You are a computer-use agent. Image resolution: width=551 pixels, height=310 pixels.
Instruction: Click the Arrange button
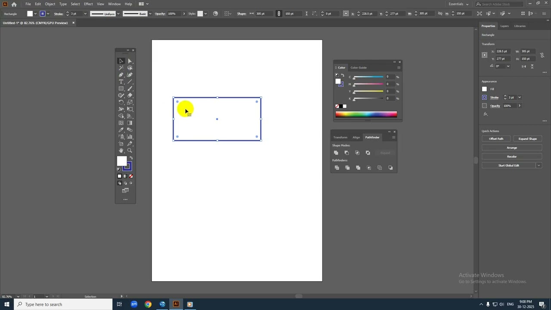tap(512, 148)
